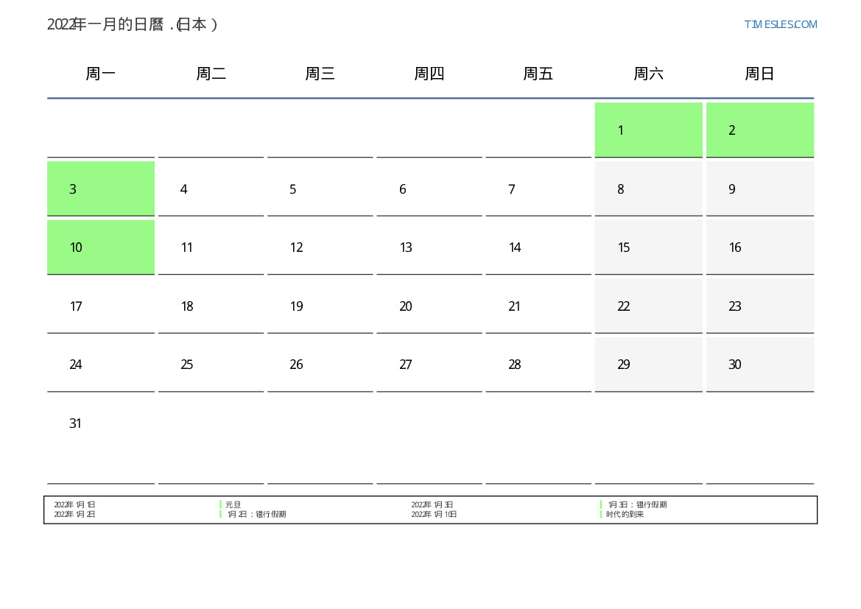Image resolution: width=861 pixels, height=609 pixels.
Task: Choose date 25 in the Tuesday column
Action: coord(211,365)
